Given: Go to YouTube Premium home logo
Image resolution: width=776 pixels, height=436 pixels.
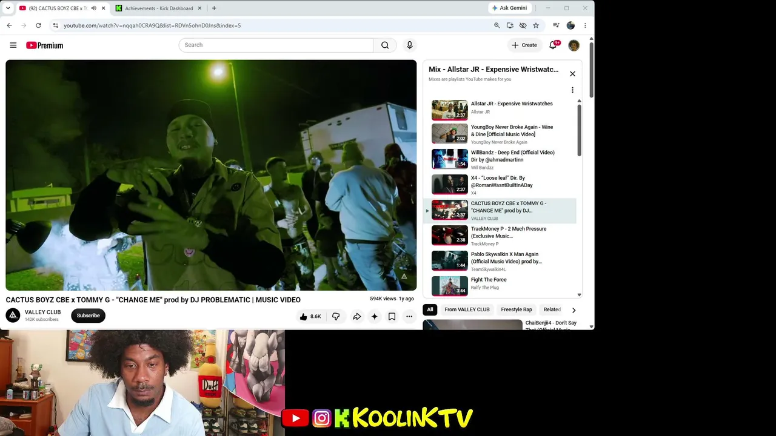Looking at the screenshot, I should tap(44, 45).
